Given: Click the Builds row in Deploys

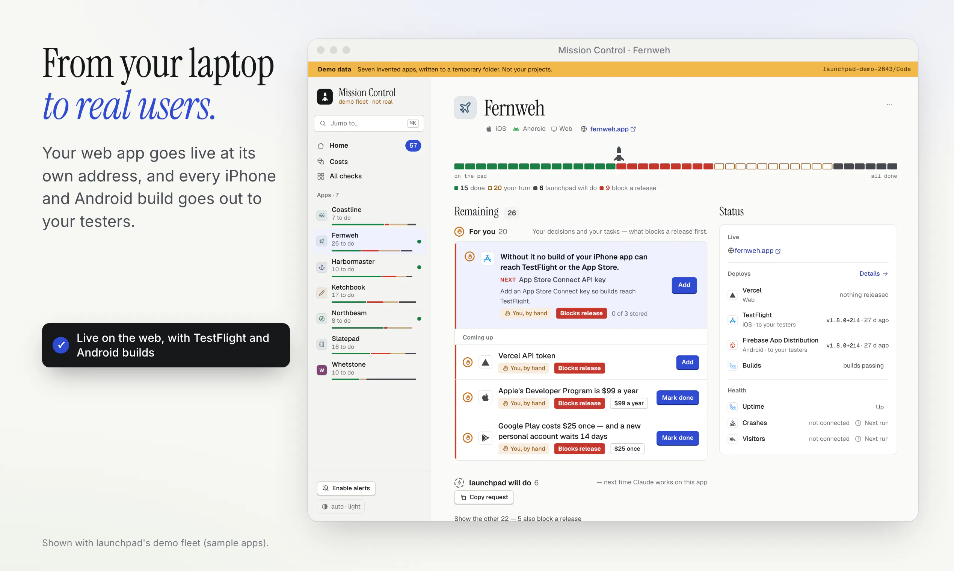Looking at the screenshot, I should pyautogui.click(x=808, y=366).
